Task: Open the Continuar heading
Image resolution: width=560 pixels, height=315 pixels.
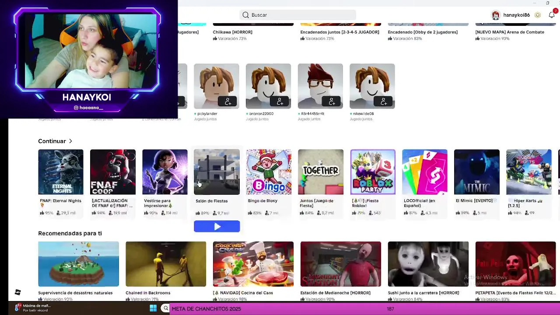Action: pos(52,141)
